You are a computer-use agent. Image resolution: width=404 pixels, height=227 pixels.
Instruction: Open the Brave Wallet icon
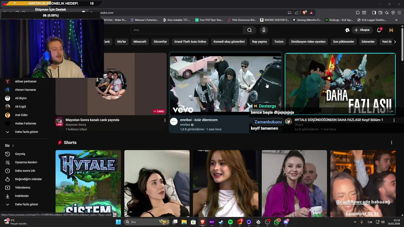tap(380, 13)
